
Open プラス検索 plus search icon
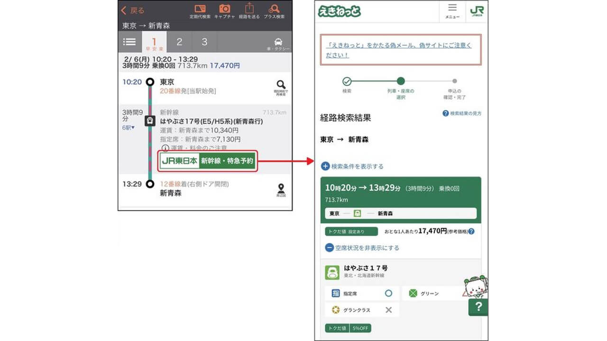pos(274,10)
